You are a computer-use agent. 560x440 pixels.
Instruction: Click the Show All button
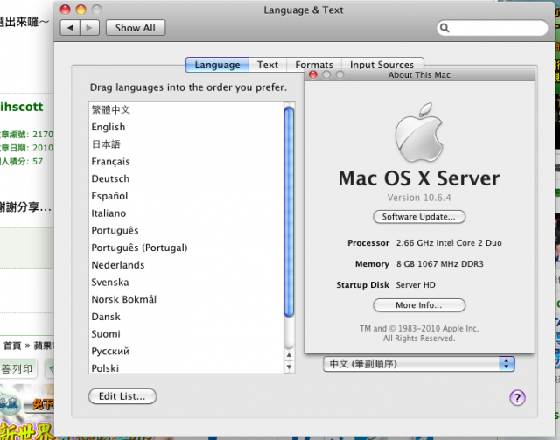tap(136, 28)
